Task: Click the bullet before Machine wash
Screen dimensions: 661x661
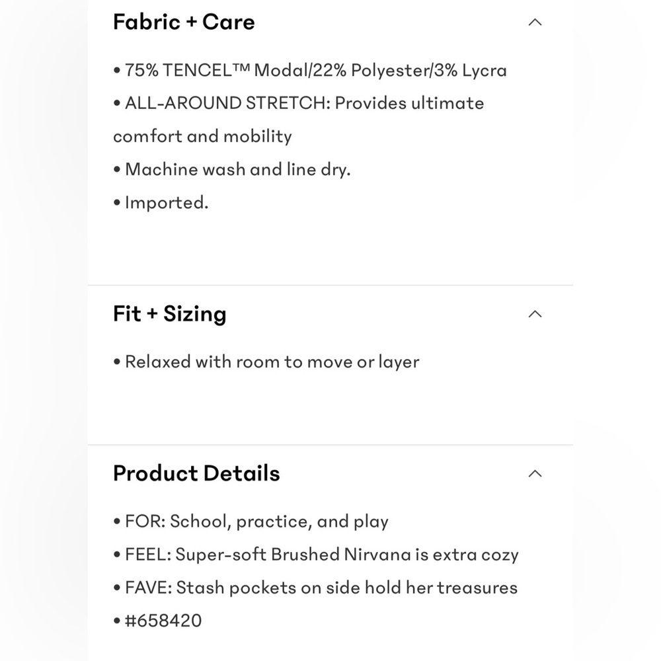Action: click(x=117, y=170)
